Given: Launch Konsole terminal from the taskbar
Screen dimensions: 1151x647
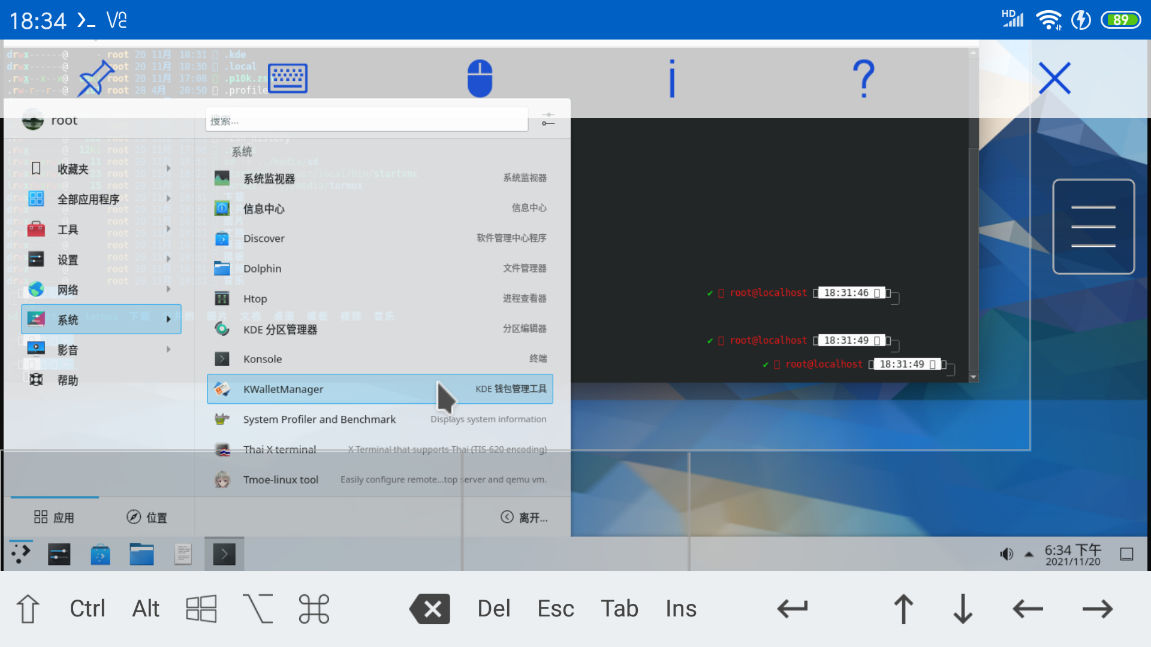Looking at the screenshot, I should pos(223,553).
